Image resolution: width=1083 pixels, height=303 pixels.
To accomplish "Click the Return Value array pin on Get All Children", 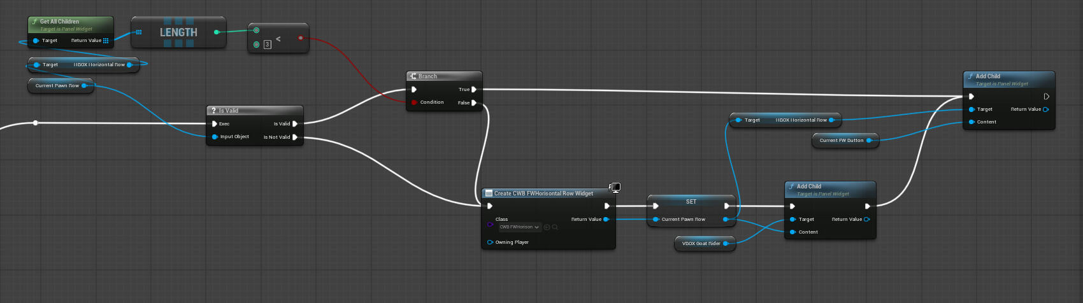I will pos(106,41).
